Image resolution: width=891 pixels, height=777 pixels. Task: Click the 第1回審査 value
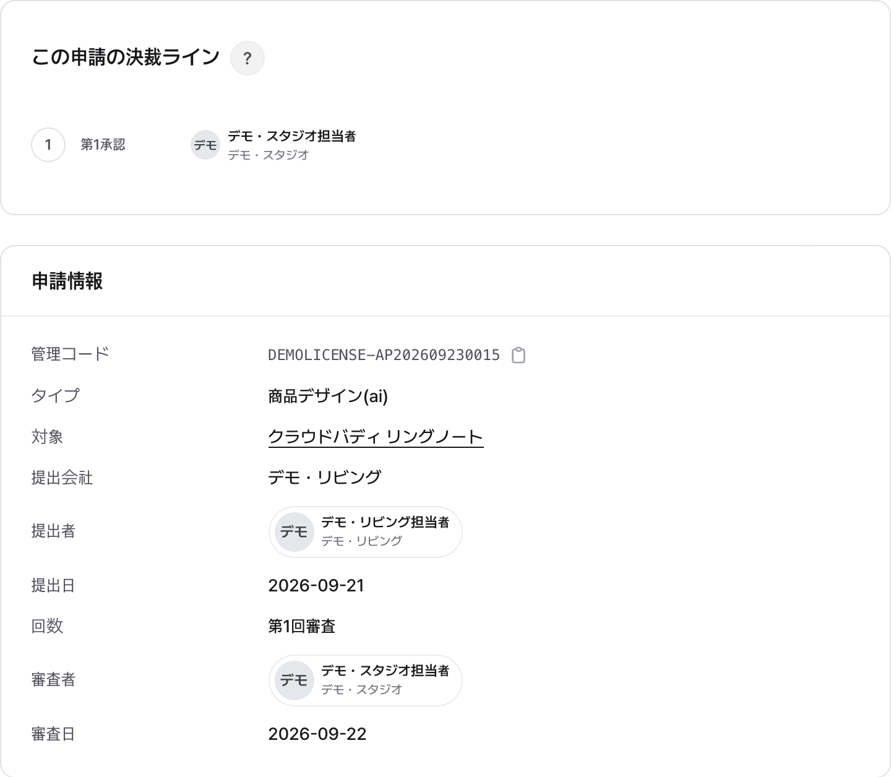tap(302, 626)
